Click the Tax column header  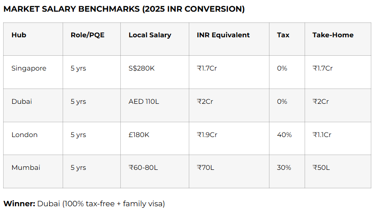pos(283,35)
